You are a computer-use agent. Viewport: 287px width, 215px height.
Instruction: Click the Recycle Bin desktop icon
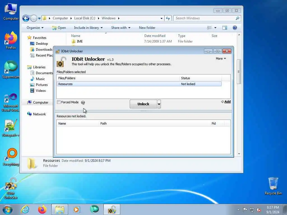pos(273,186)
